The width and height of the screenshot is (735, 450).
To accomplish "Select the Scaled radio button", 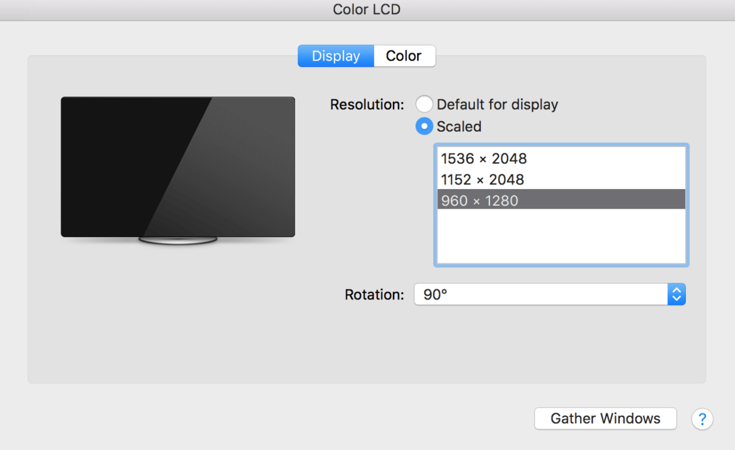I will (424, 126).
